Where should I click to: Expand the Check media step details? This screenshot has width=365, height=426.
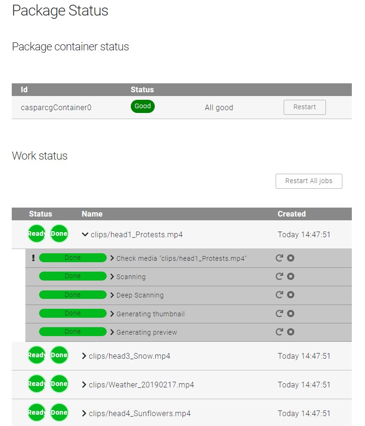click(x=112, y=258)
